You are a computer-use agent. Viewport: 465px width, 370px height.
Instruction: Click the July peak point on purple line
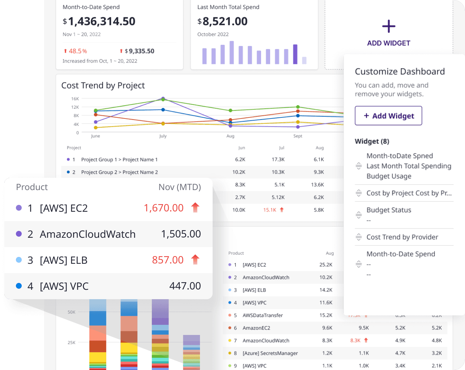(x=163, y=98)
